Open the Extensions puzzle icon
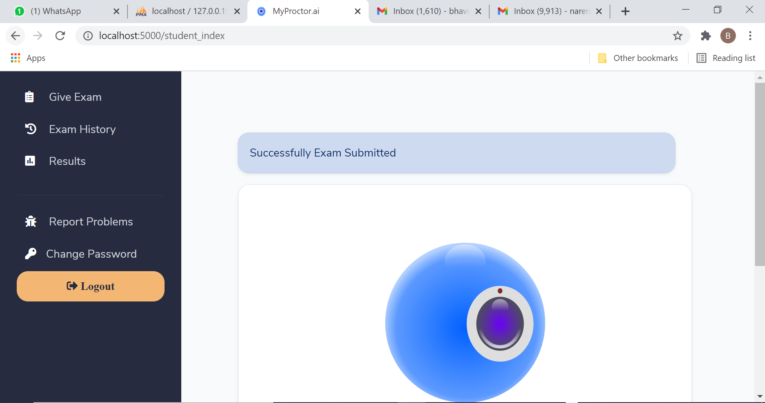This screenshot has width=765, height=403. point(706,36)
